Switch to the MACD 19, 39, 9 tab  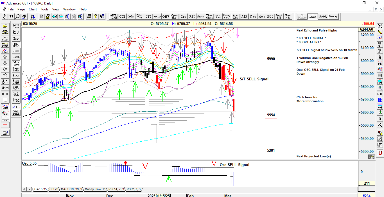71,189
